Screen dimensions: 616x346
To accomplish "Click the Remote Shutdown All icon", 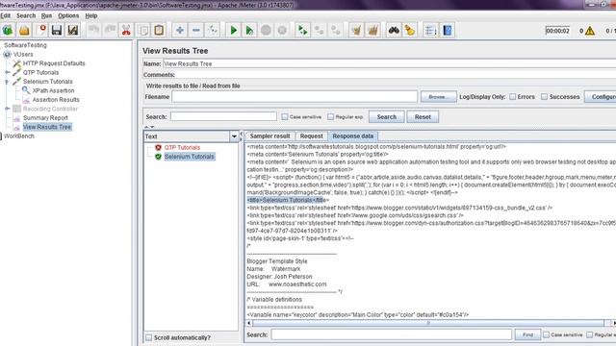I will [336, 30].
